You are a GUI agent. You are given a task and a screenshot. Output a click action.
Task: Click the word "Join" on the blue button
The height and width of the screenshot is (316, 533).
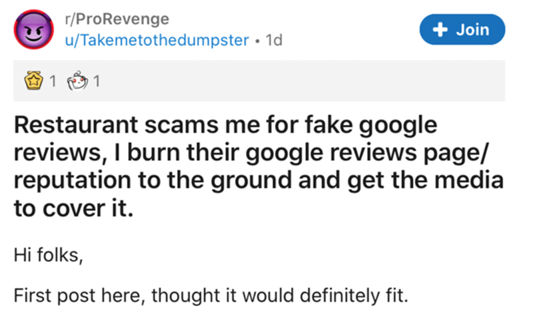[473, 30]
